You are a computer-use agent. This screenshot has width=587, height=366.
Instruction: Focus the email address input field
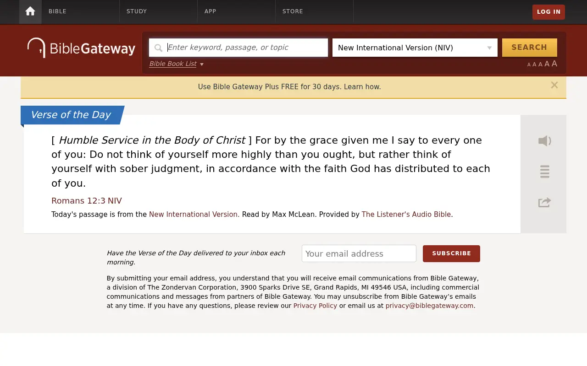(x=359, y=253)
